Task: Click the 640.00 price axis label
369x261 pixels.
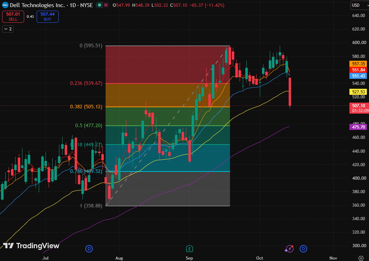Action: coord(359,16)
